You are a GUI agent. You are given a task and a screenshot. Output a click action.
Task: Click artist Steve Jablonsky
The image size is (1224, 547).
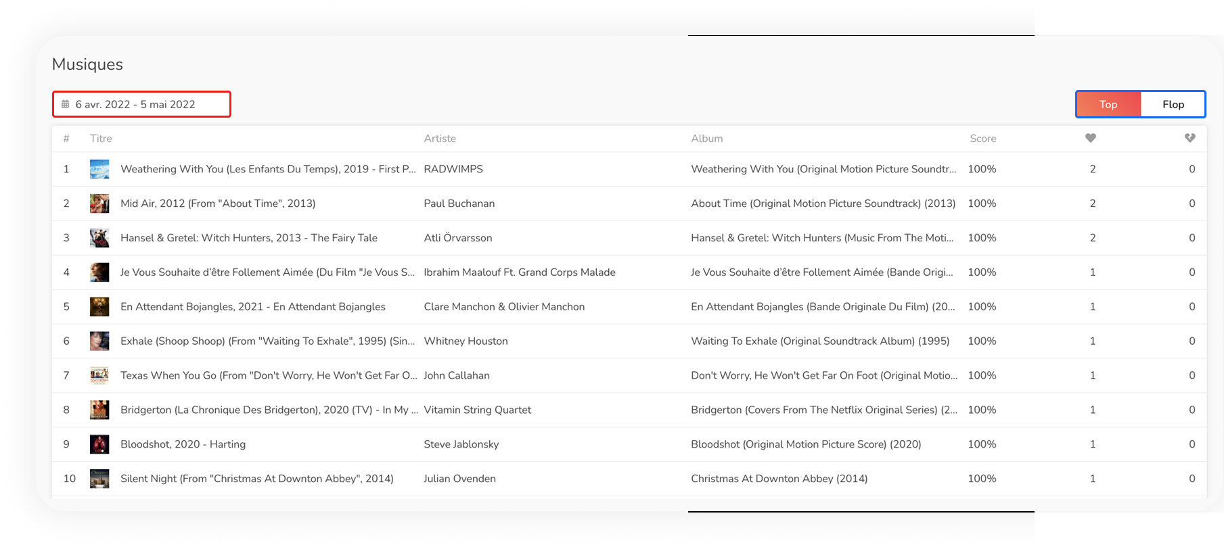tap(461, 444)
